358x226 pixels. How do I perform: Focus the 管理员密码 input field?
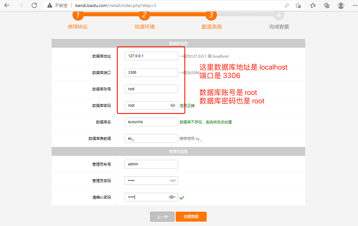(x=151, y=181)
